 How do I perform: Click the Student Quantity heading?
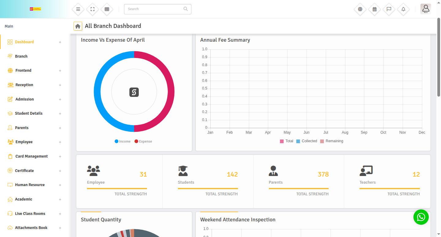tap(101, 220)
